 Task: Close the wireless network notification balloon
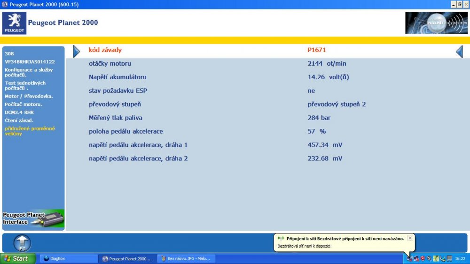(x=410, y=238)
